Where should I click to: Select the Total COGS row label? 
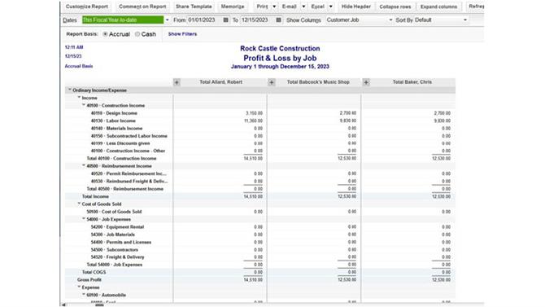coord(94,272)
